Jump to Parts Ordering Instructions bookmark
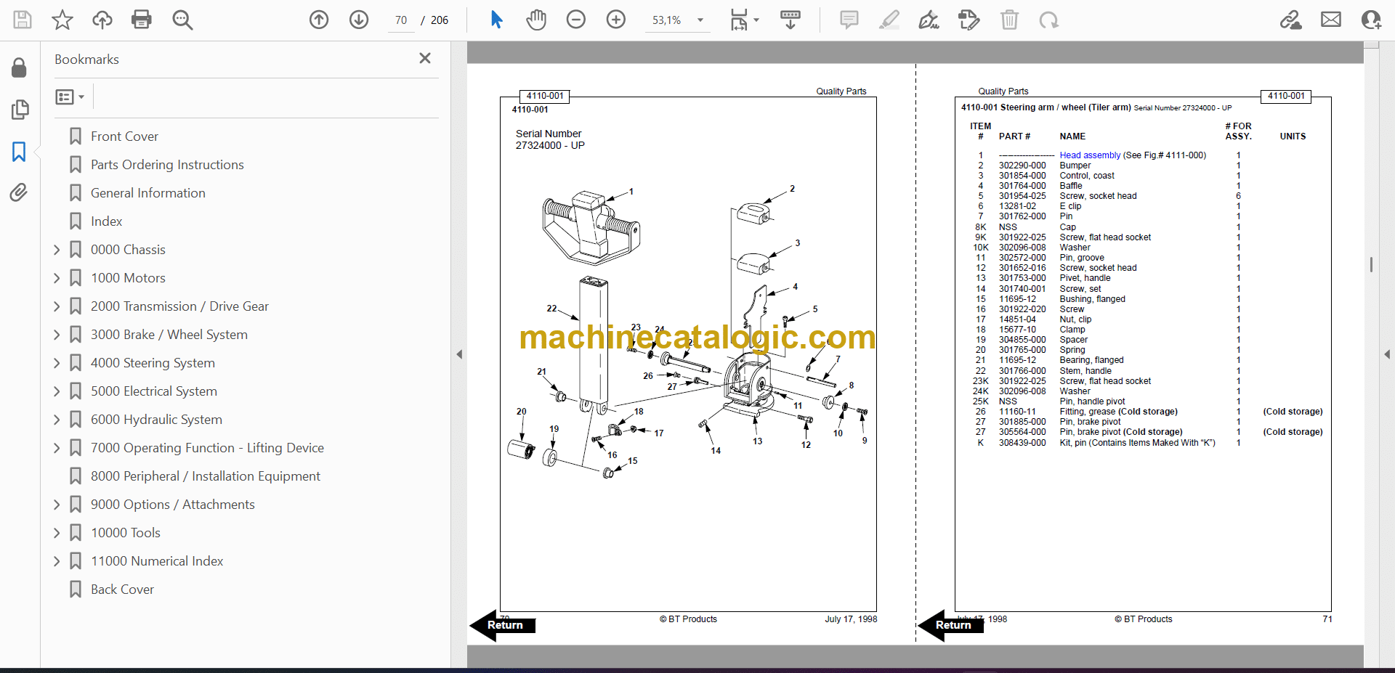This screenshot has width=1395, height=673. [x=167, y=165]
